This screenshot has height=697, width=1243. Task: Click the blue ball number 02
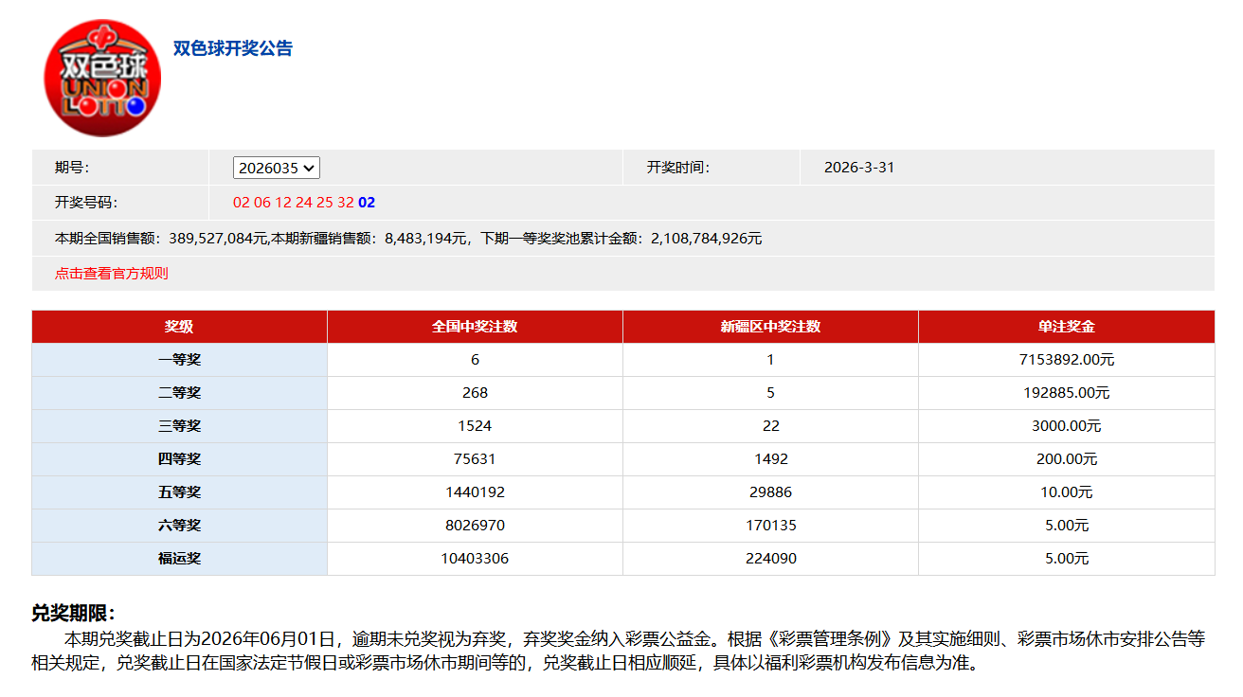(367, 203)
